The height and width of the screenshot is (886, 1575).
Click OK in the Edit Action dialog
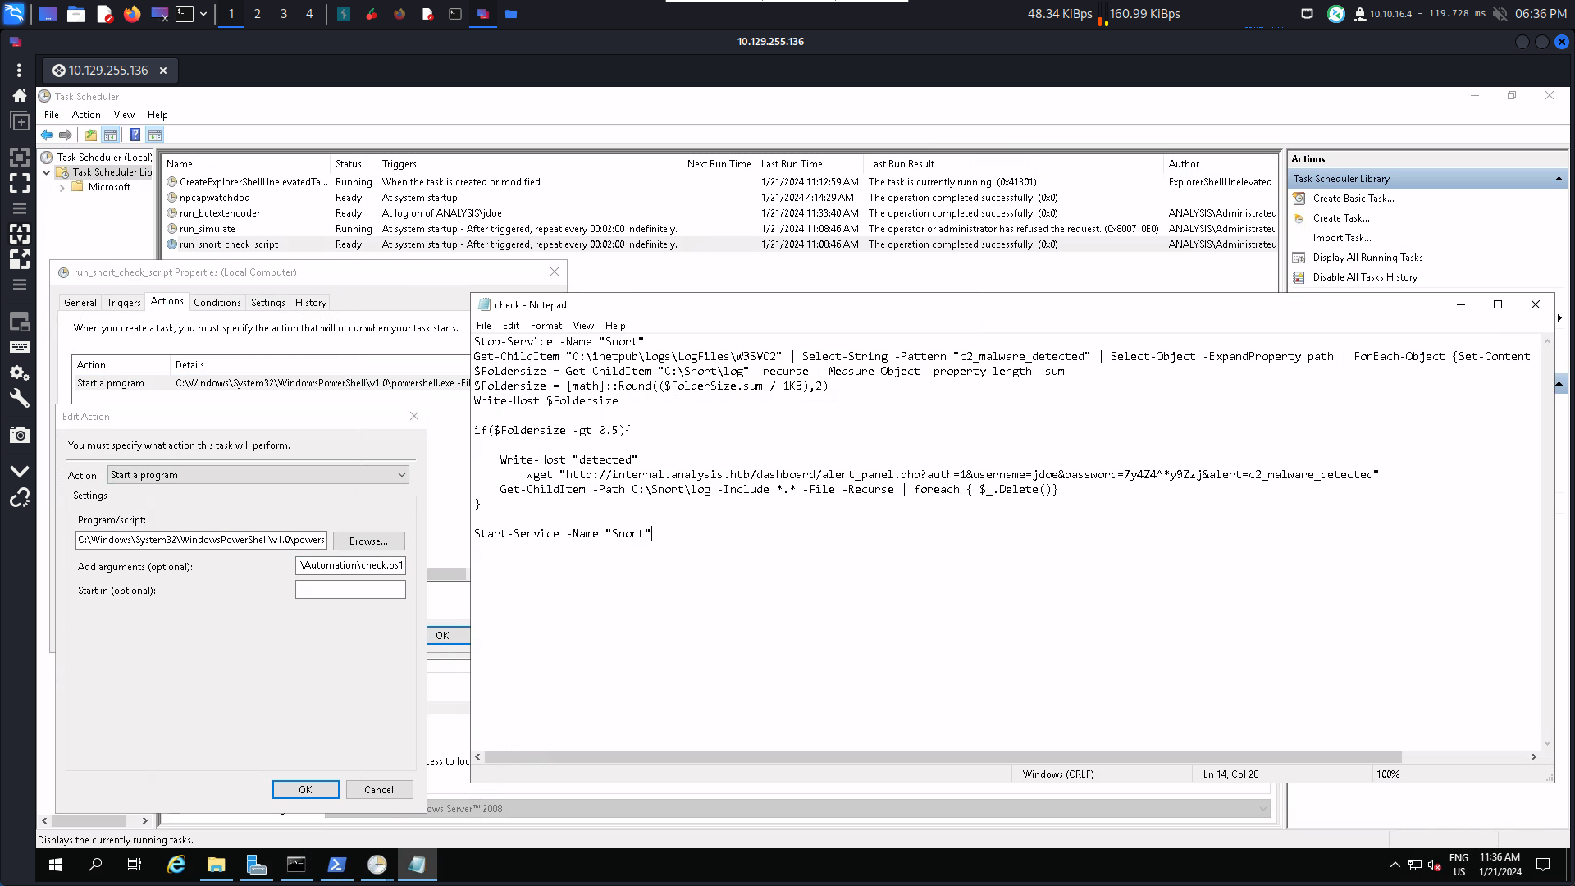coord(305,790)
